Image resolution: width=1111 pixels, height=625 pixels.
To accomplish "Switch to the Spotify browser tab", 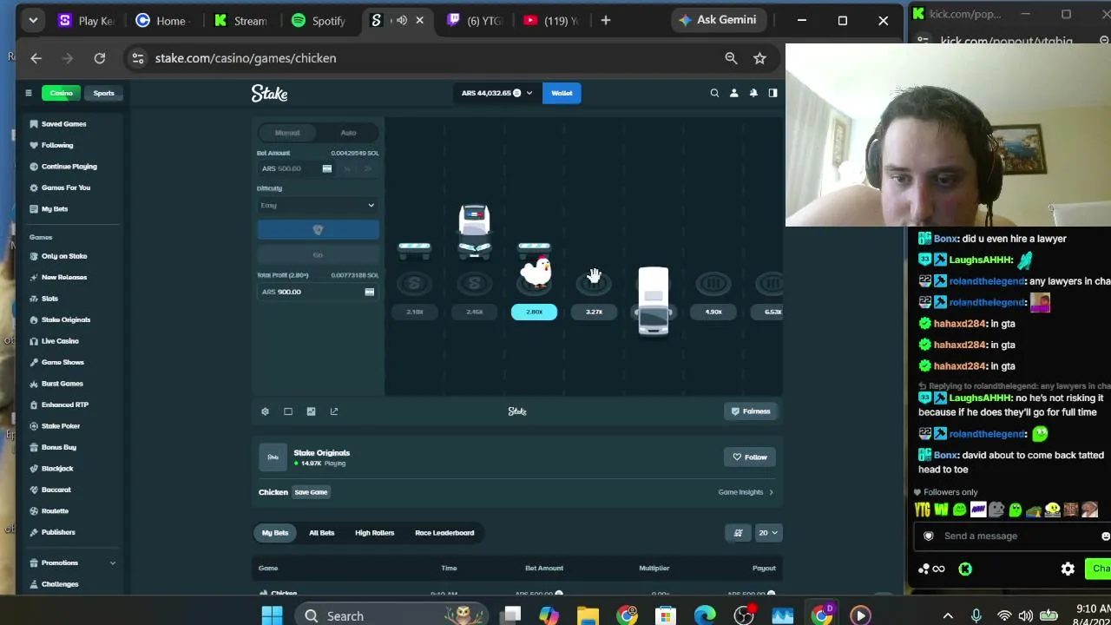I will (319, 20).
